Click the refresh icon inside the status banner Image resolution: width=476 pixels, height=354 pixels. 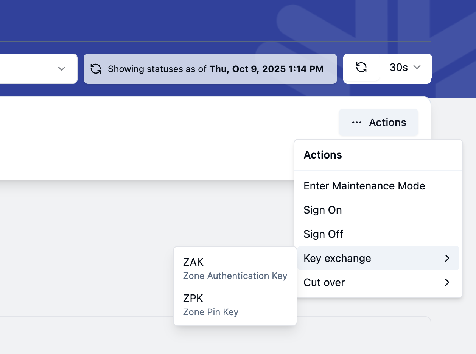[96, 69]
